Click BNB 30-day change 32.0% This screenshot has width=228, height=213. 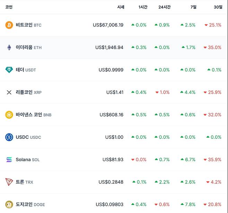212,115
